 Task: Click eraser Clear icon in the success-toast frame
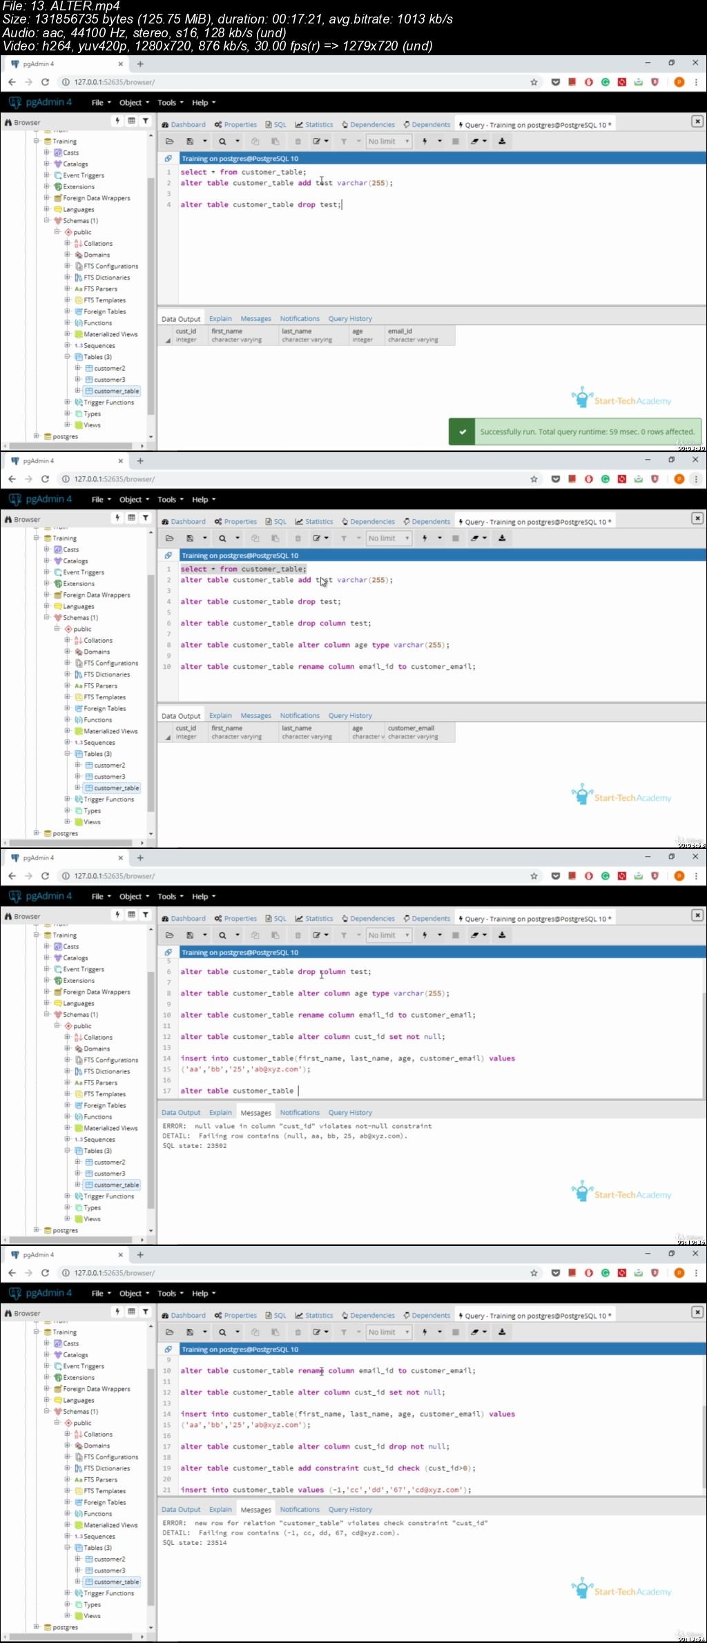click(475, 142)
